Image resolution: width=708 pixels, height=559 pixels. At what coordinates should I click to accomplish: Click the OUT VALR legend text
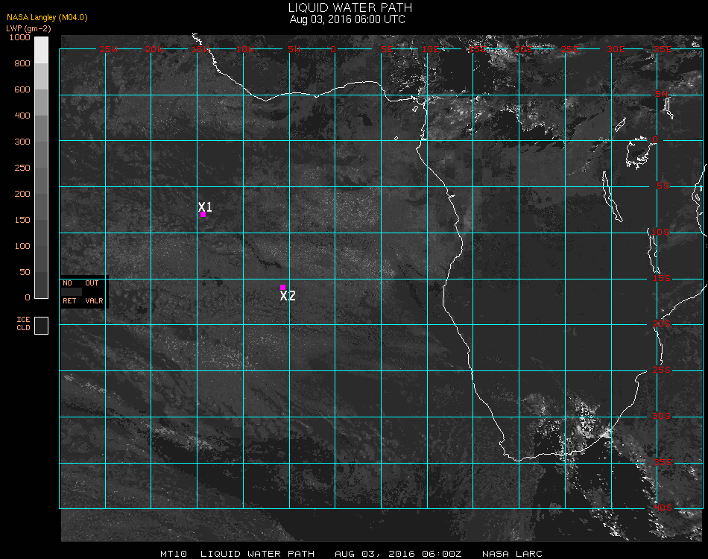click(93, 292)
